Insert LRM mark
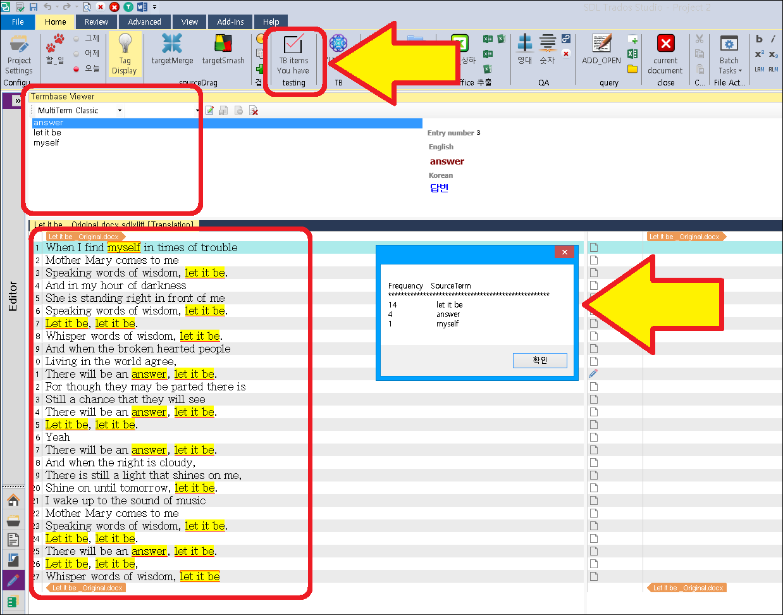The width and height of the screenshot is (783, 615). [760, 69]
